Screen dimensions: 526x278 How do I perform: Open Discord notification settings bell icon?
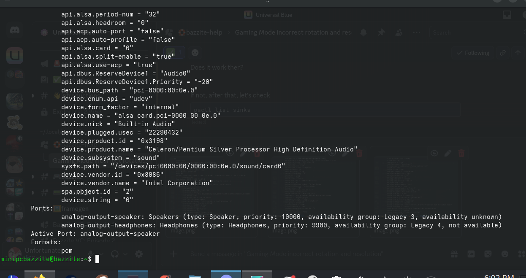(363, 32)
